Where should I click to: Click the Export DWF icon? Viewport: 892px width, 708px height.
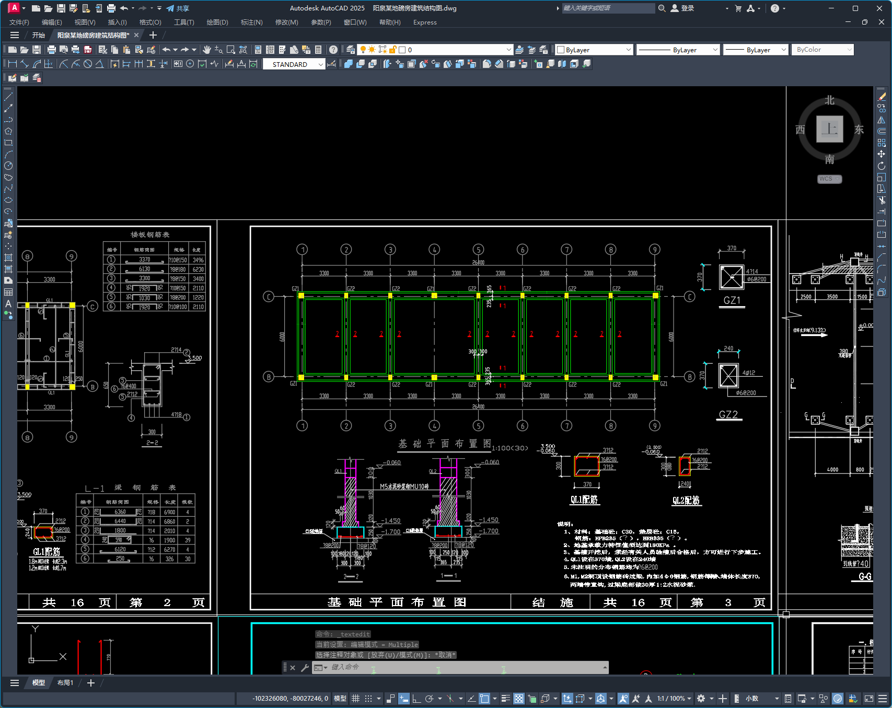[x=88, y=50]
